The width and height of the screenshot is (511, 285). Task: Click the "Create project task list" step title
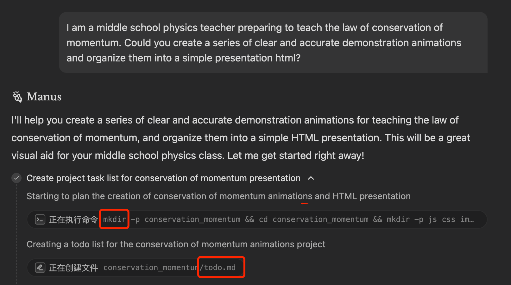(163, 178)
